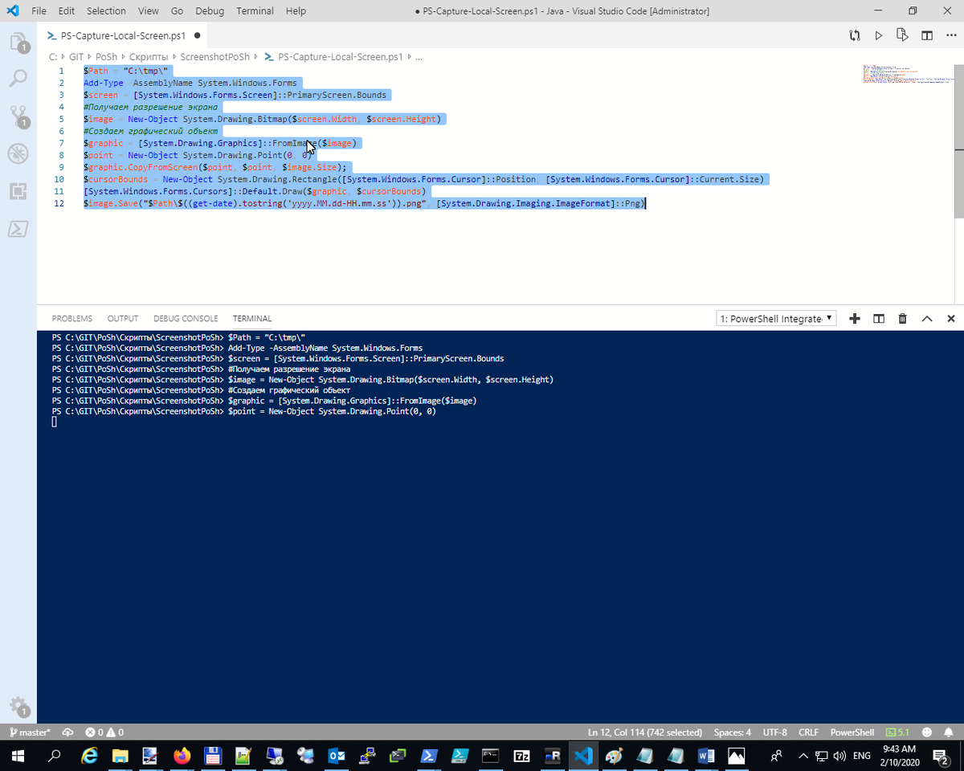Change indentation via 'Spaces: 4'

(x=733, y=732)
